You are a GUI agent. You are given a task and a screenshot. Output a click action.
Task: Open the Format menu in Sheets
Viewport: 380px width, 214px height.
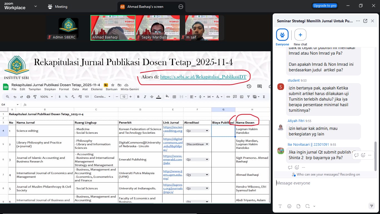(64, 89)
